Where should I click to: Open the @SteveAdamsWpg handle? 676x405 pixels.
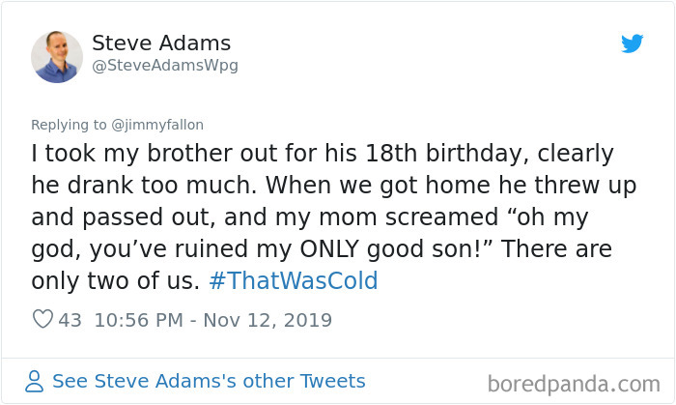[x=165, y=66]
